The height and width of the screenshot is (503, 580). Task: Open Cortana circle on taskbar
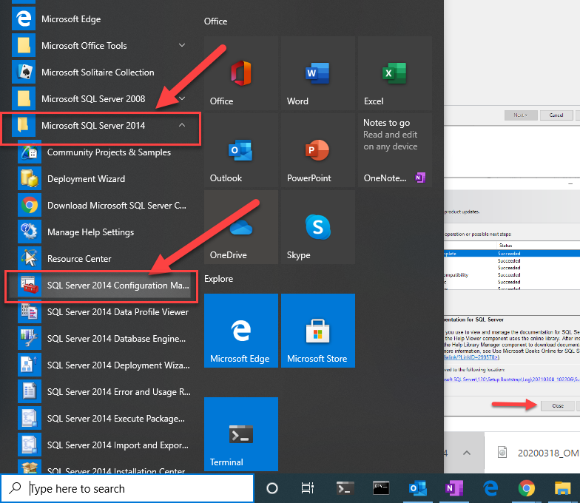tap(272, 488)
